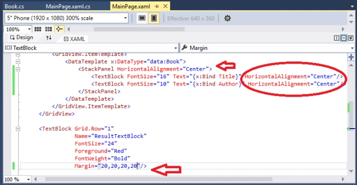Click designer horizontal scroll left arrow
357x185 pixels.
pyautogui.click(x=68, y=29)
